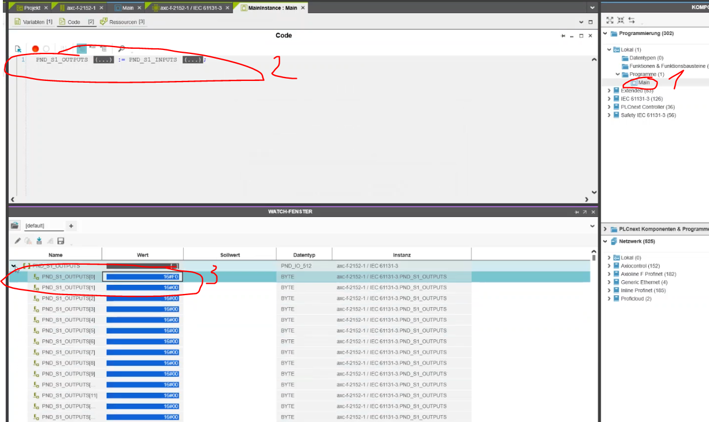Expand the IEC 61131-3 (126) library node

[x=609, y=99]
